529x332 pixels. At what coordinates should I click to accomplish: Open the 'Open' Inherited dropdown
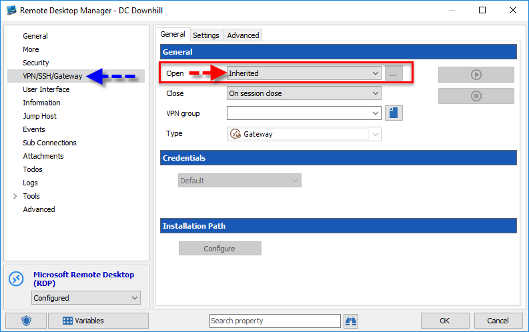tap(304, 73)
